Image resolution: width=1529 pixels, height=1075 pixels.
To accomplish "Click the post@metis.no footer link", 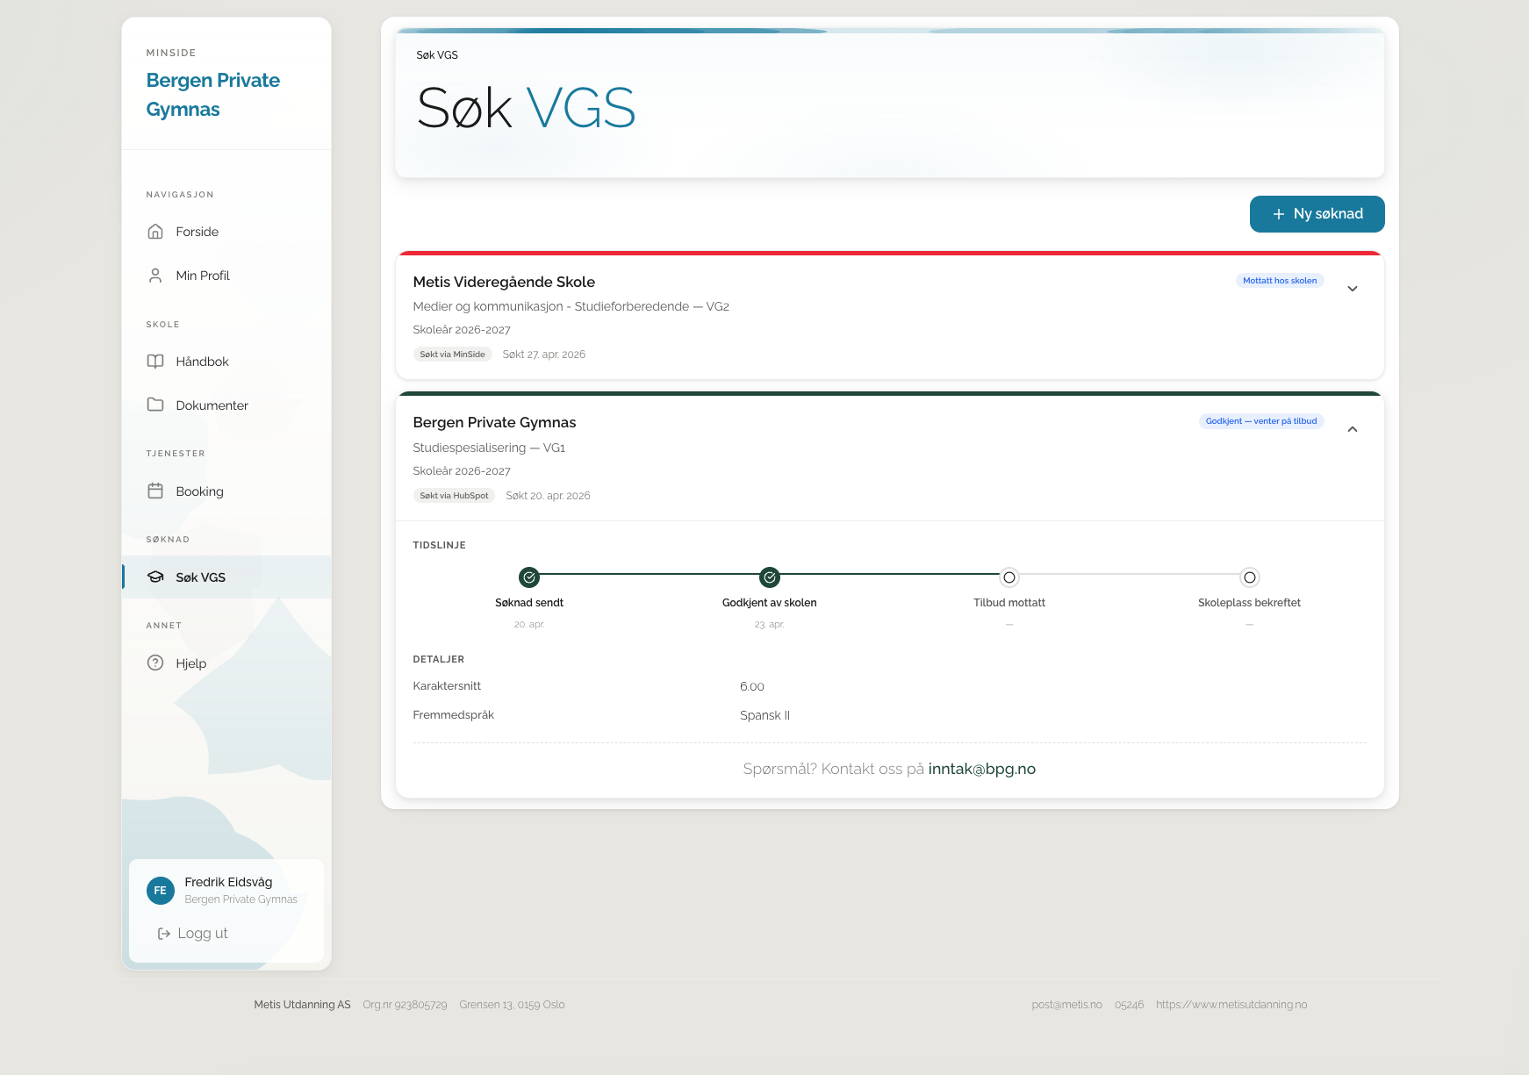I will (1066, 1005).
